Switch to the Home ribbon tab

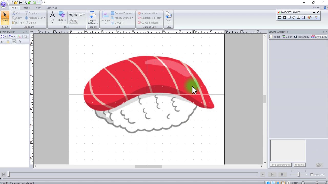(15, 8)
